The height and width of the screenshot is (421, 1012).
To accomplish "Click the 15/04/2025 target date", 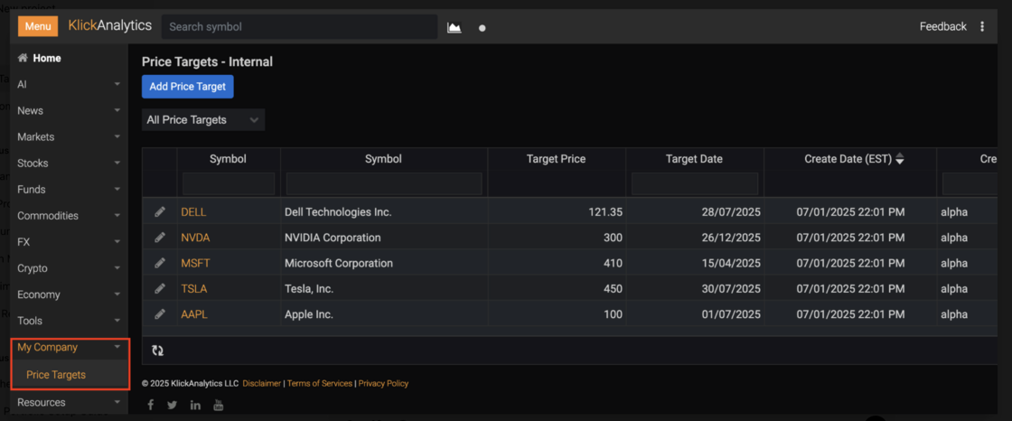I will (730, 264).
